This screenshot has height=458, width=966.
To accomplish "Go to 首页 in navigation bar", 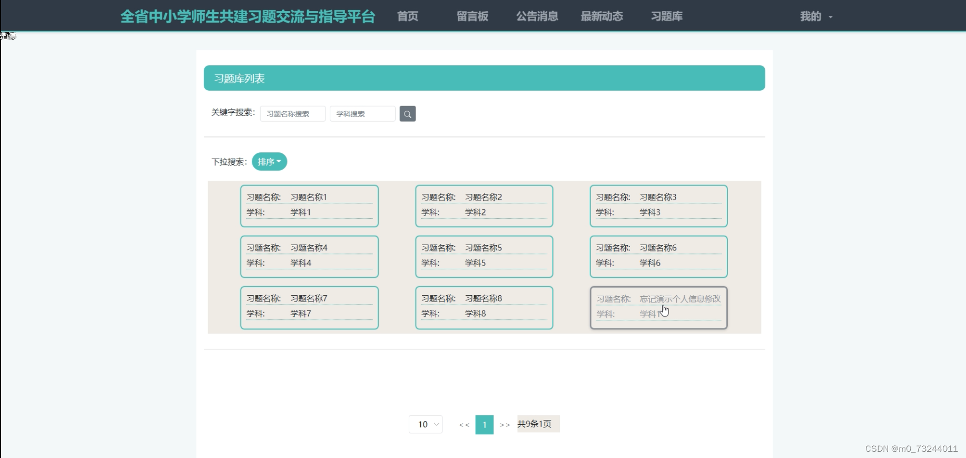I will (x=408, y=16).
